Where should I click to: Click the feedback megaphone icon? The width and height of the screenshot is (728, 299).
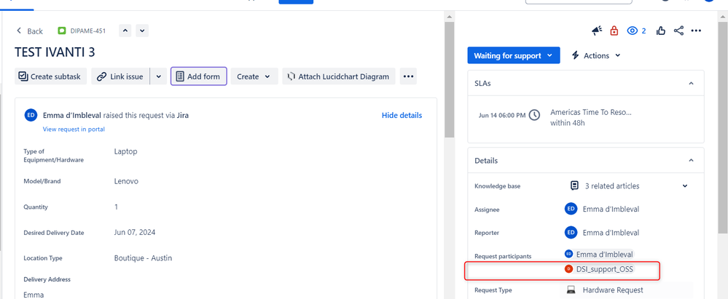(597, 31)
